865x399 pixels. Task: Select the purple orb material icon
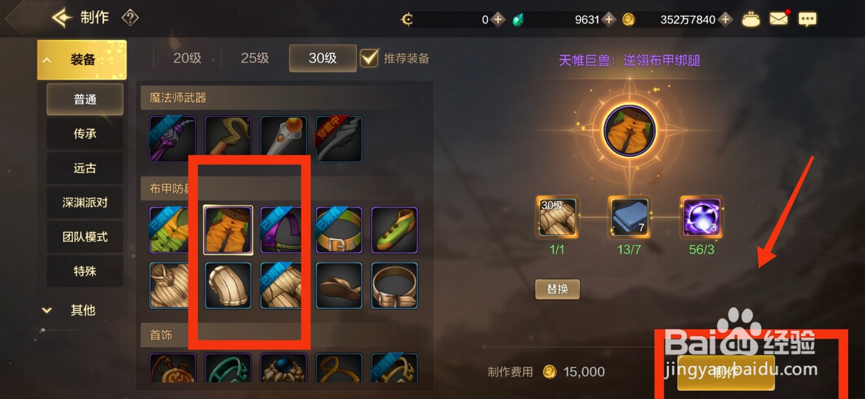[x=701, y=217]
